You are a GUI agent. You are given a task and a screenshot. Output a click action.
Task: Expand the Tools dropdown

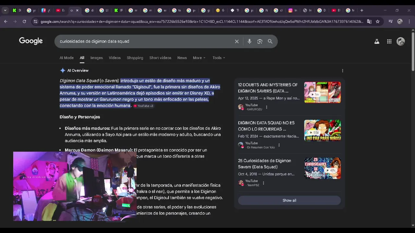tap(219, 58)
